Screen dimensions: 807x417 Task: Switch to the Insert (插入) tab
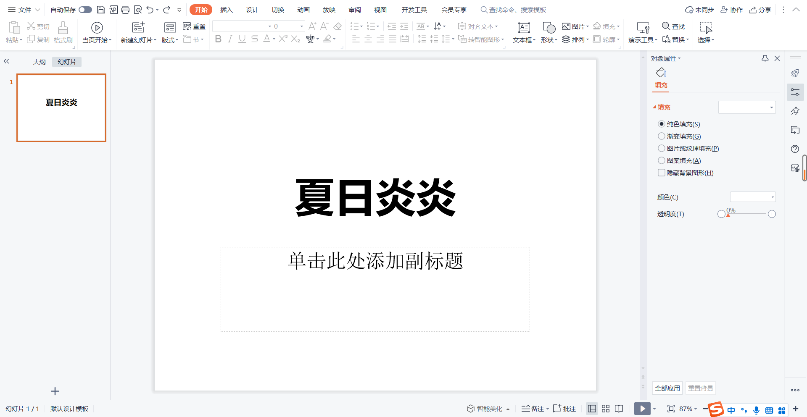227,10
